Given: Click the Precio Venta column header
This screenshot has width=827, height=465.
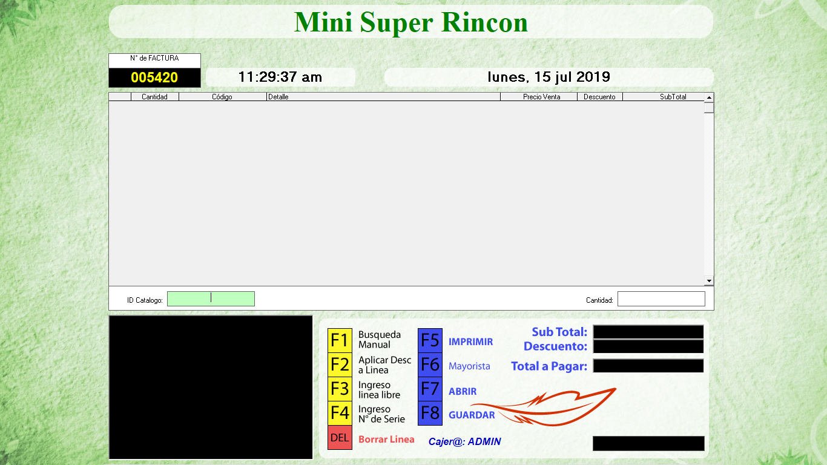Looking at the screenshot, I should coord(539,97).
